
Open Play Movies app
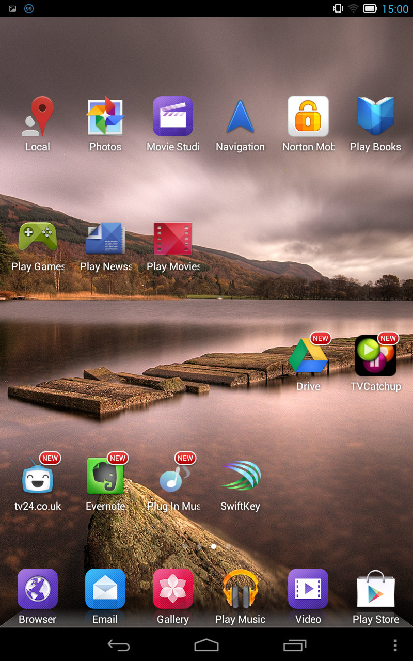coord(173,238)
